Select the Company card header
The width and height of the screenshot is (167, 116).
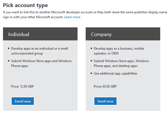(123, 34)
